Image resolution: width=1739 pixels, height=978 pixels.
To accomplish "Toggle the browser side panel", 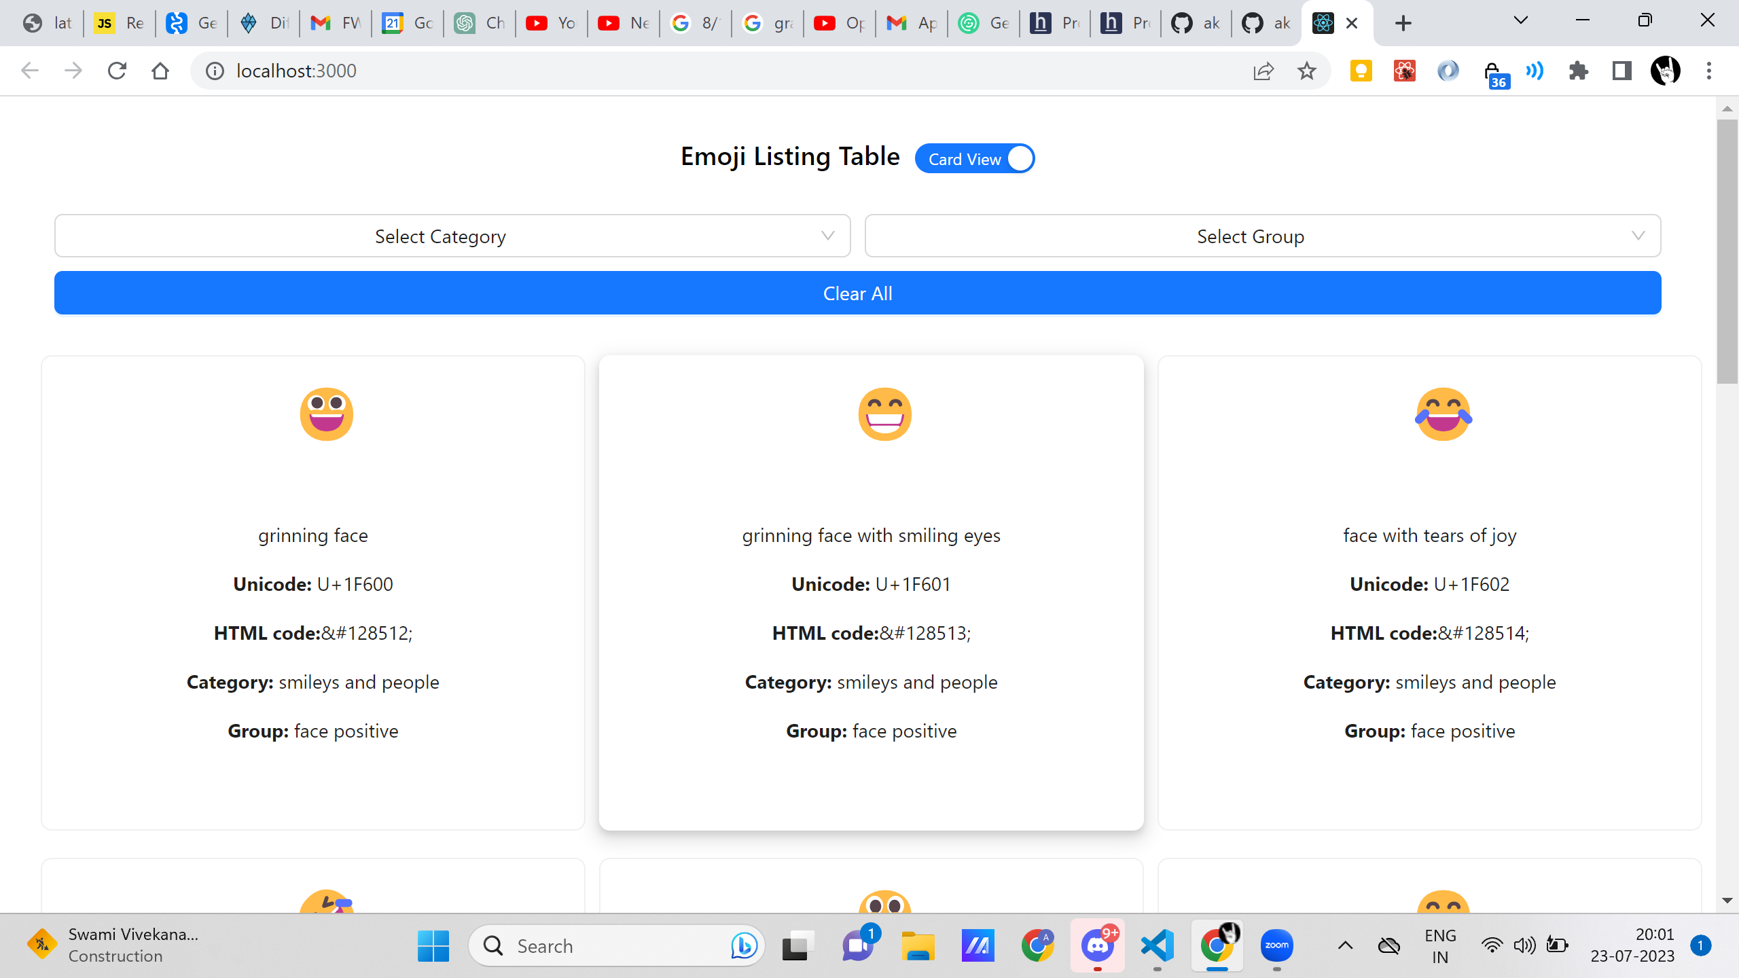I will [1622, 71].
